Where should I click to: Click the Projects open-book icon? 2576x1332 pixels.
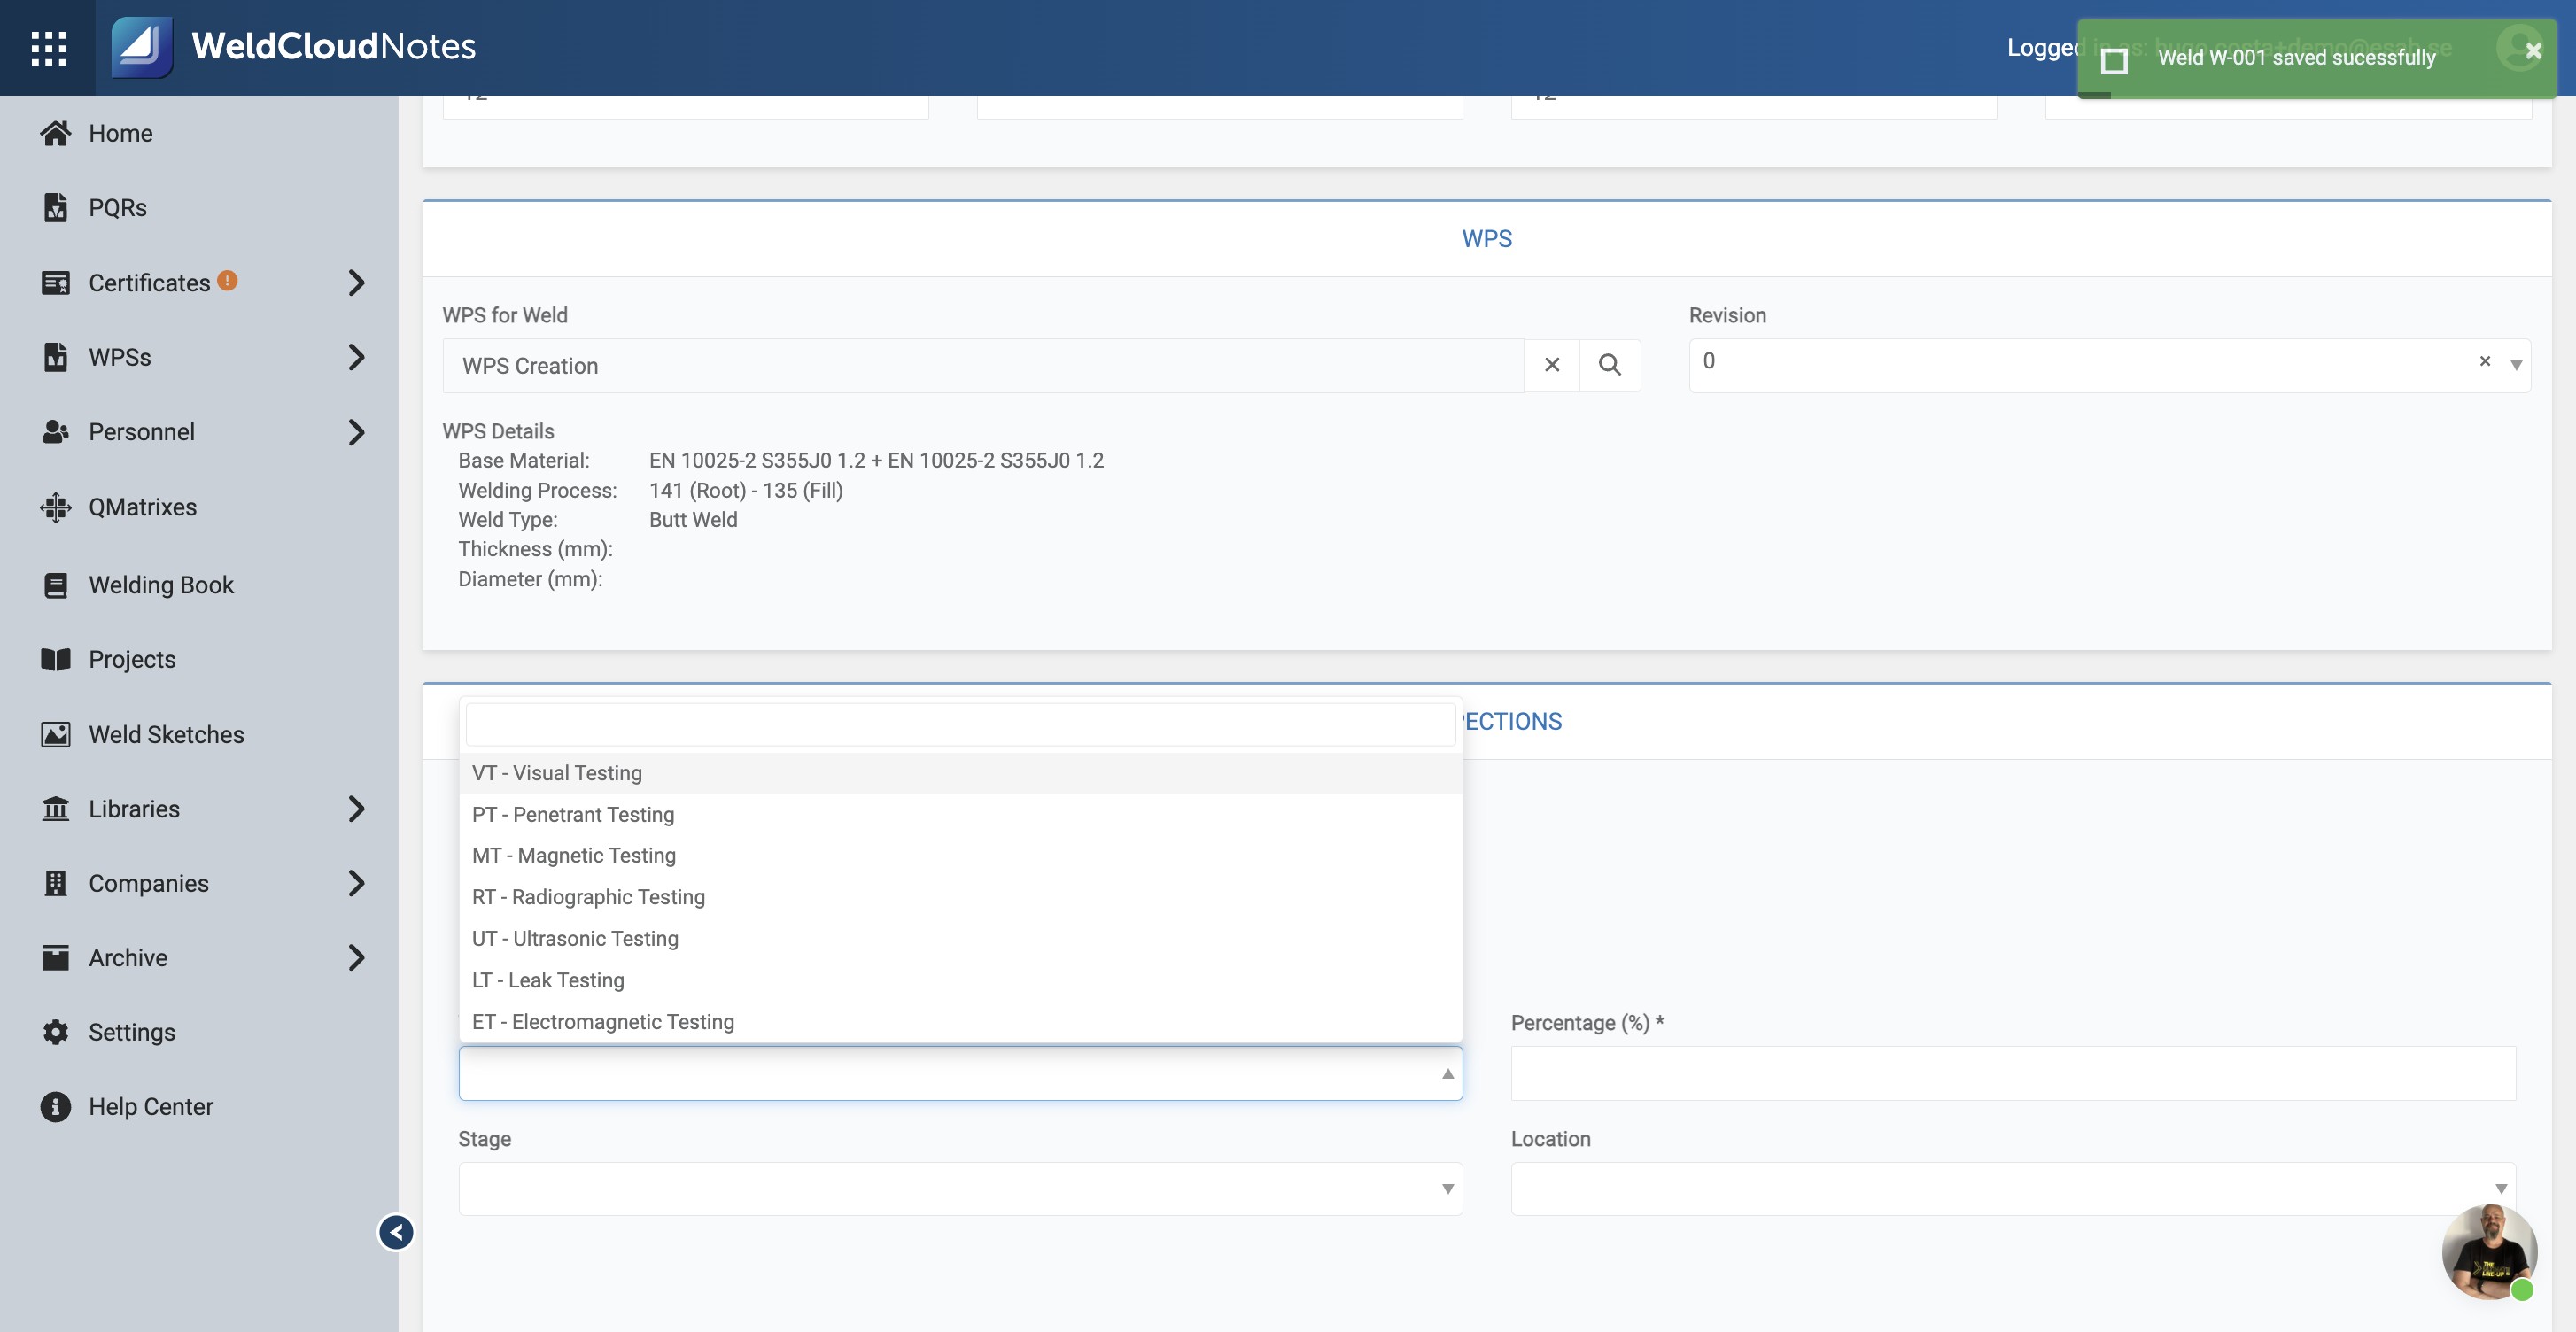point(56,659)
